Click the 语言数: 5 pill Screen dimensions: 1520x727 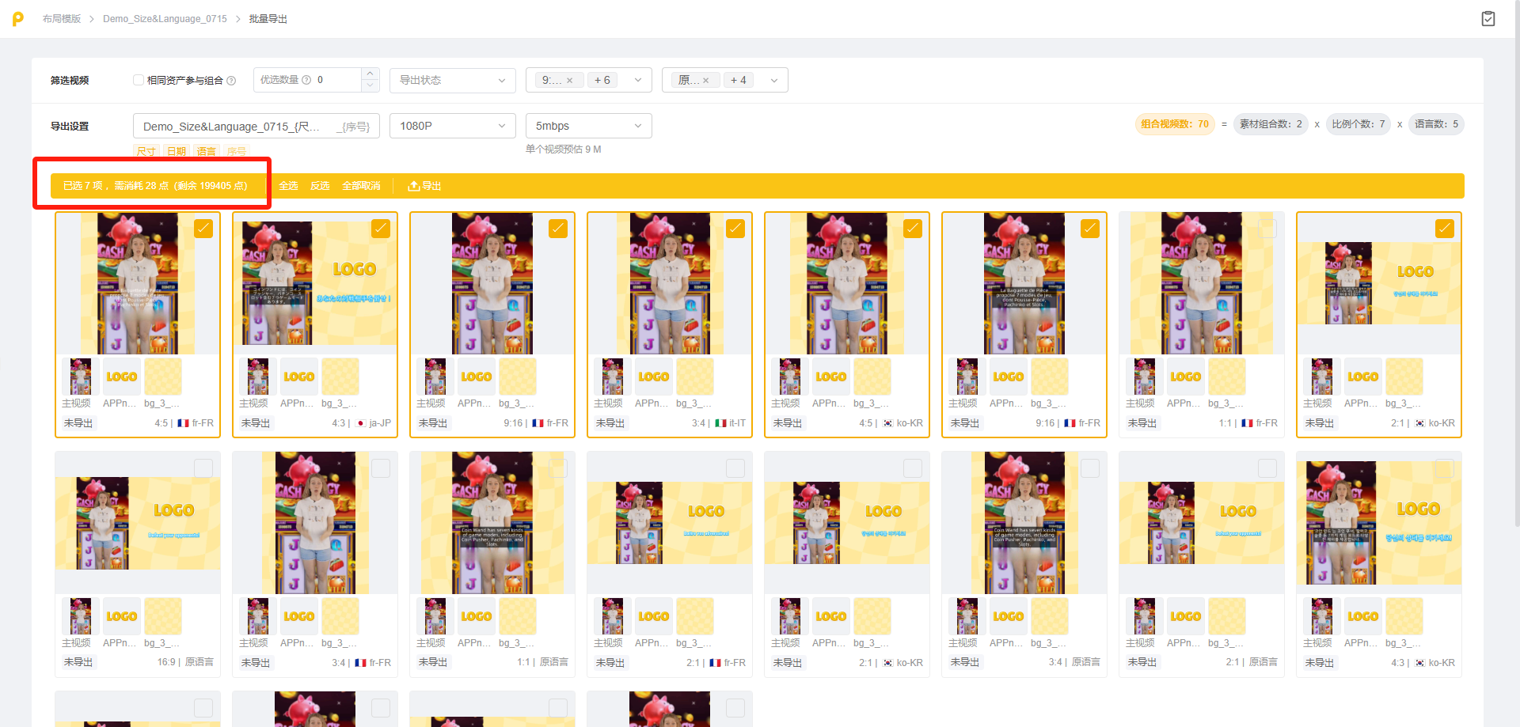(1436, 124)
